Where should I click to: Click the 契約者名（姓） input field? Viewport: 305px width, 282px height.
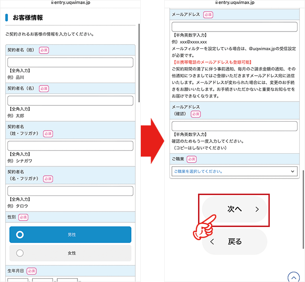(x=70, y=63)
